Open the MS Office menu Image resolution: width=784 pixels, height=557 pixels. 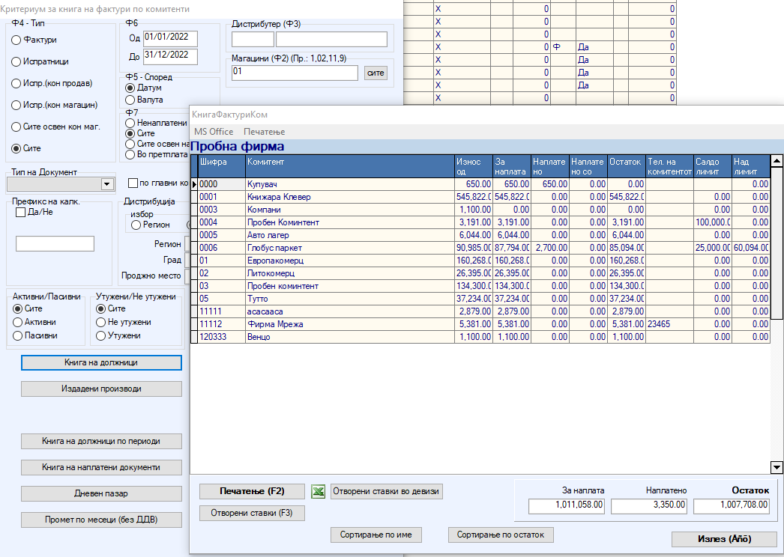(x=214, y=132)
